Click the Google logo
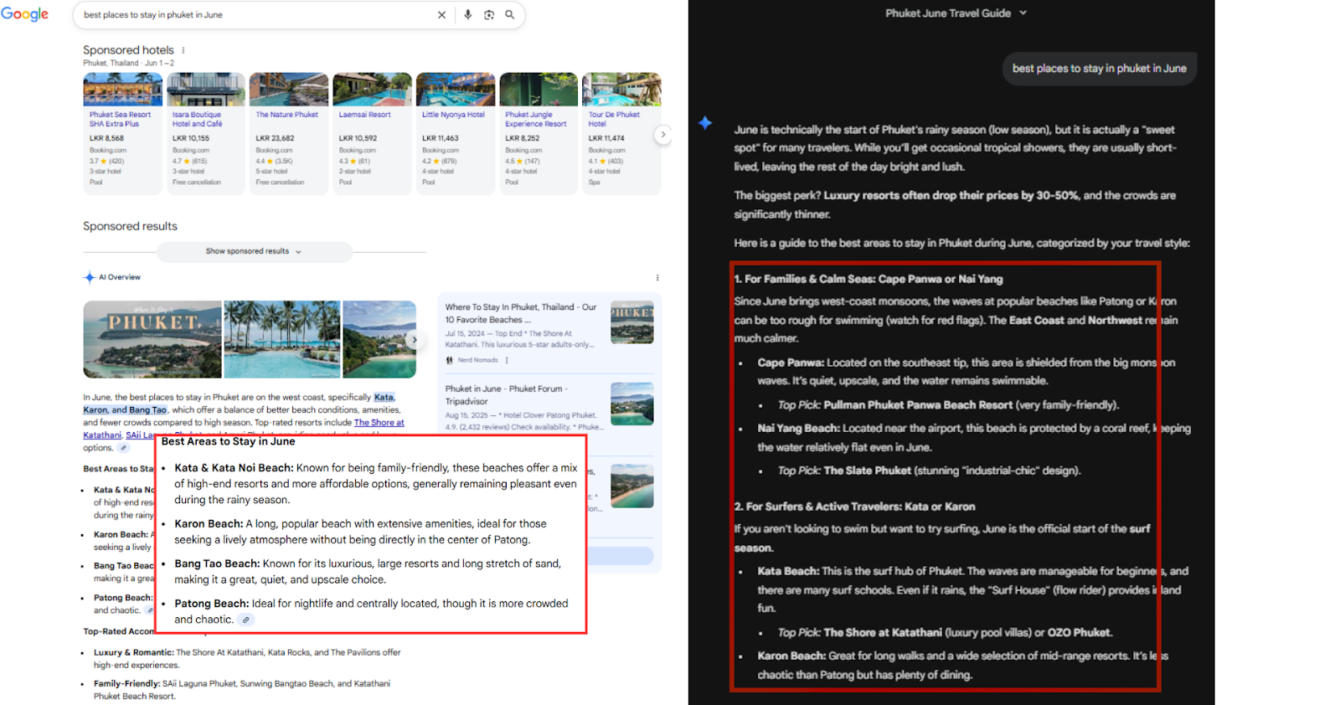The width and height of the screenshot is (1340, 705). [x=24, y=14]
